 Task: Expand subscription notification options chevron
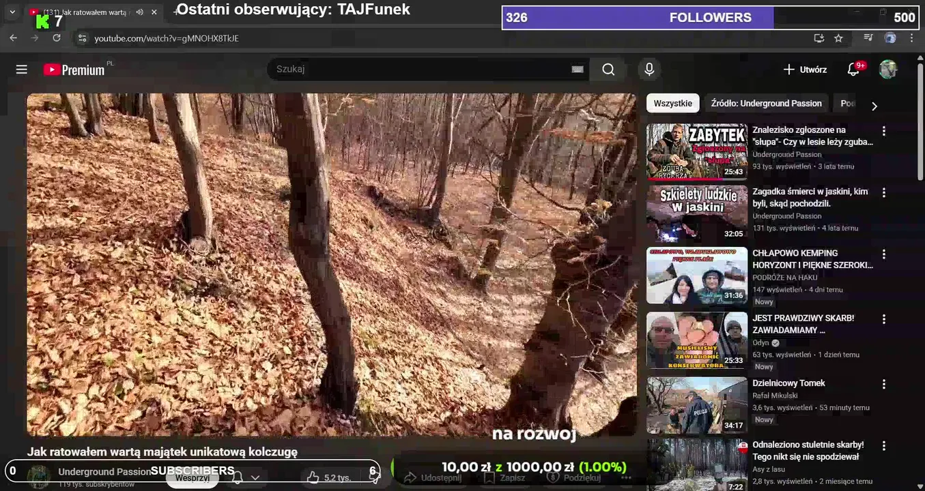(255, 477)
